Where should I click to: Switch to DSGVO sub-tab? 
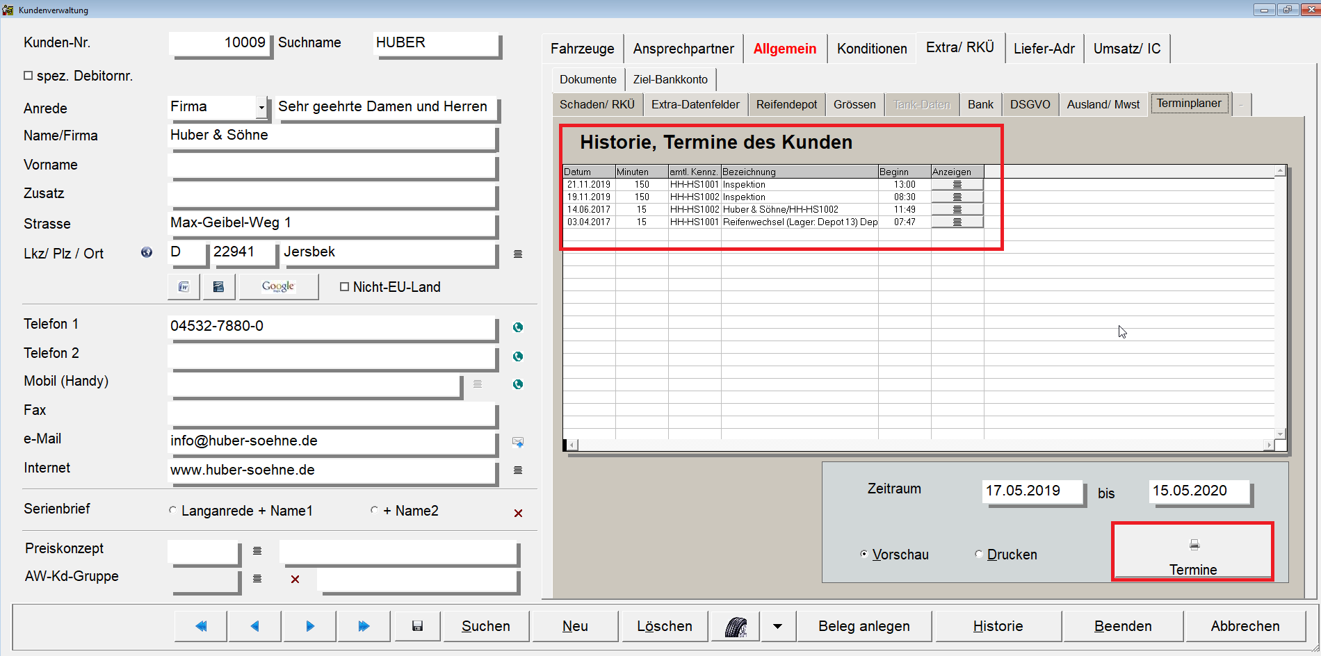point(1030,104)
